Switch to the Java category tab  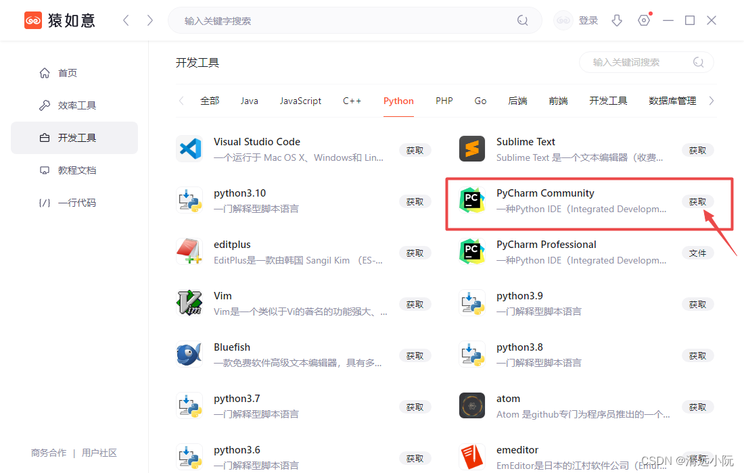[x=249, y=100]
